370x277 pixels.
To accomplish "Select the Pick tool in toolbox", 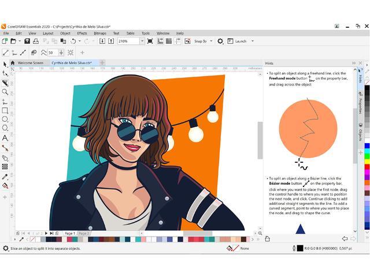I will [5, 64].
